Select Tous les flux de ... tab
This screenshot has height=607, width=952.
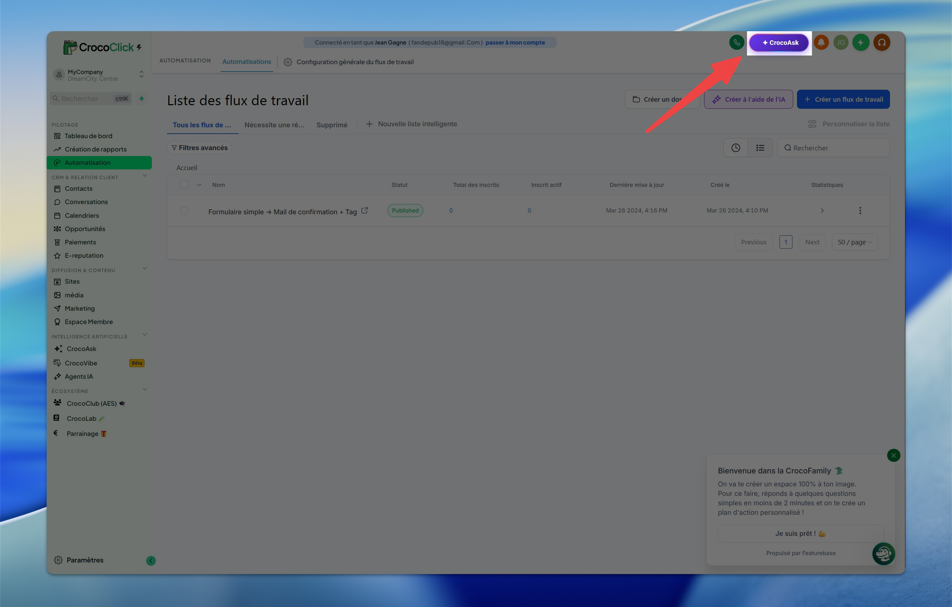click(202, 125)
